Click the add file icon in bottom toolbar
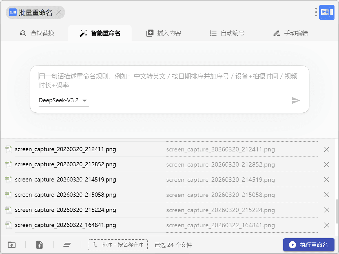This screenshot has width=339, height=254. click(x=39, y=245)
